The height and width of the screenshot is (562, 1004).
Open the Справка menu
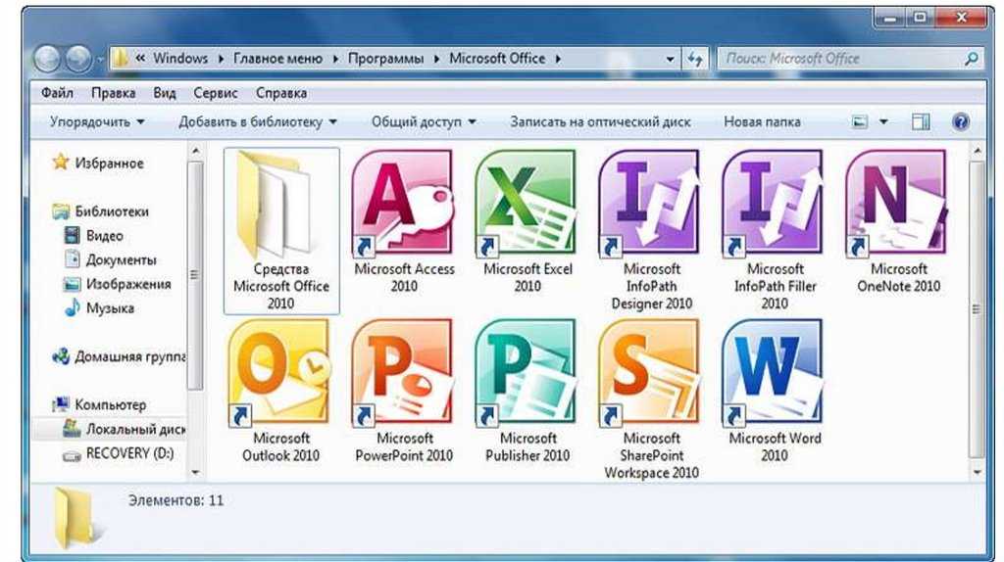tap(281, 93)
